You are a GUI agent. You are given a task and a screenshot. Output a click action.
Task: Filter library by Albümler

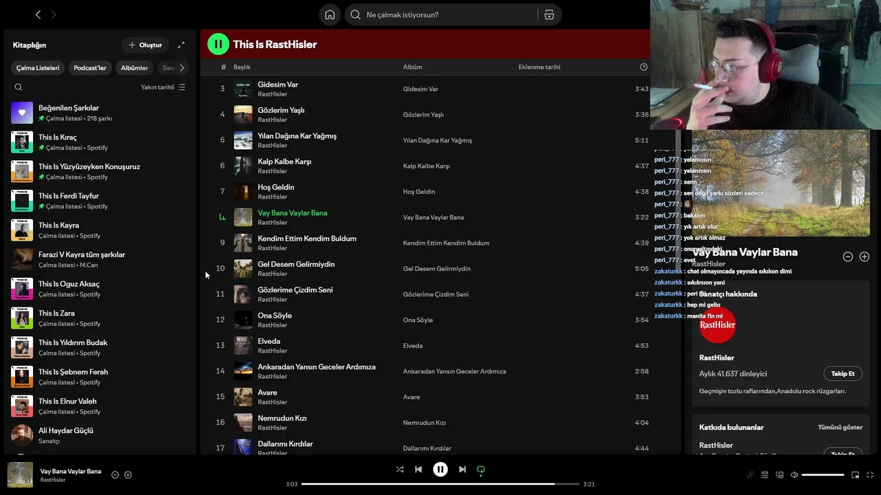134,68
